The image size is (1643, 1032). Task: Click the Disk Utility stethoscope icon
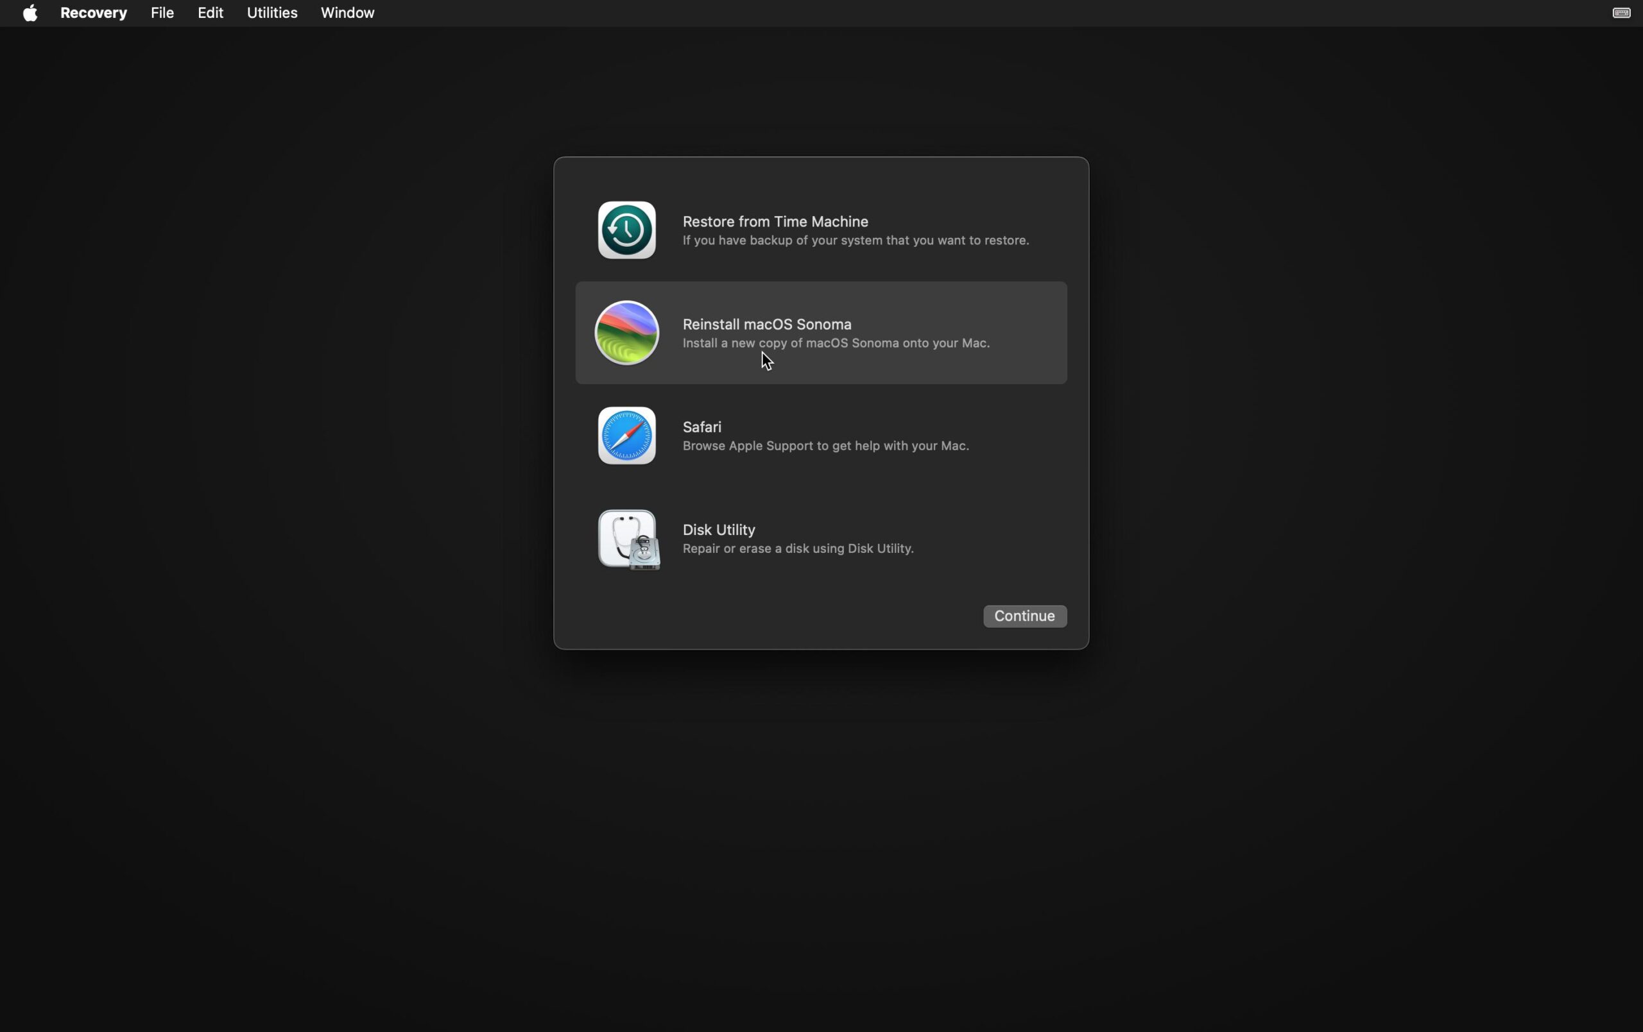coord(627,539)
